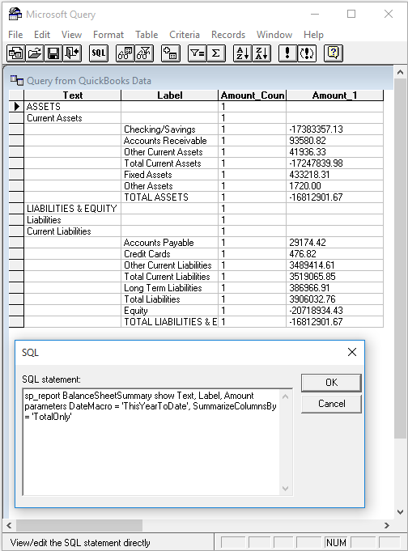Open the Table menu
Viewport: 408px width, 551px height.
(147, 35)
